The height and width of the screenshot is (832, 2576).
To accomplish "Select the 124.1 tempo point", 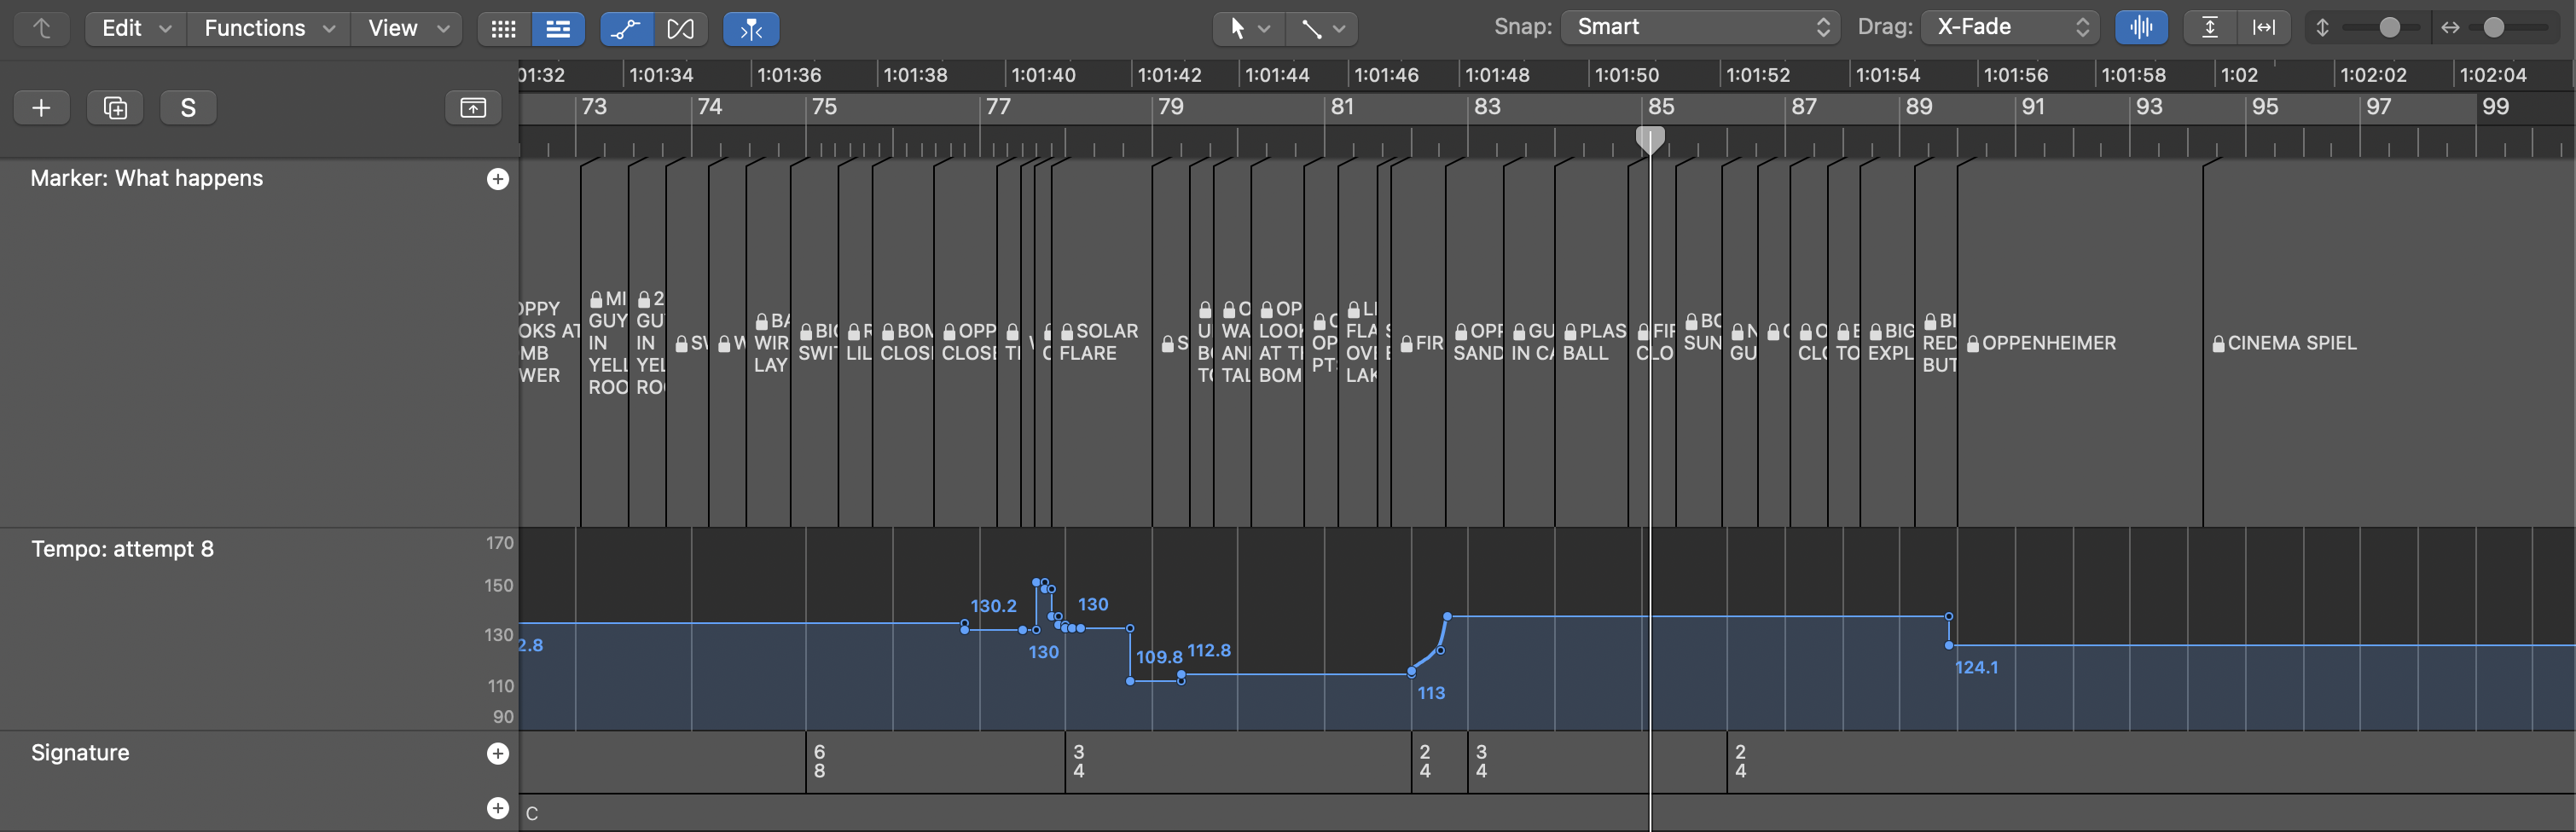I will tap(1949, 646).
